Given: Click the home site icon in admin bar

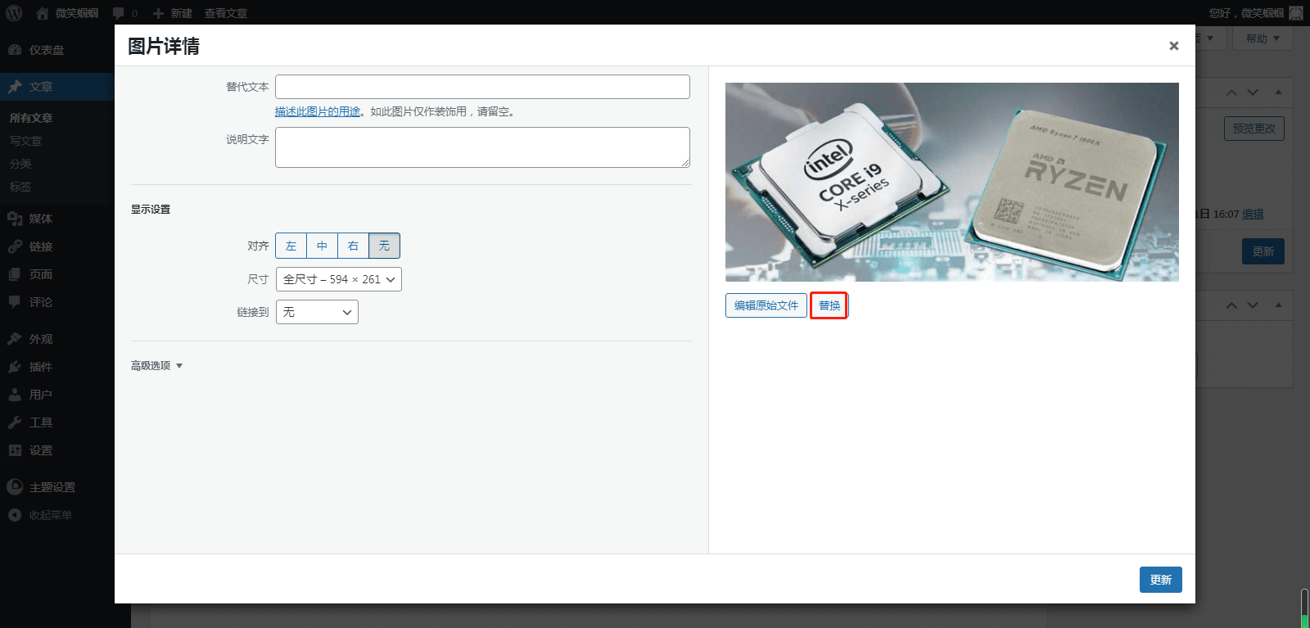Looking at the screenshot, I should pos(43,13).
